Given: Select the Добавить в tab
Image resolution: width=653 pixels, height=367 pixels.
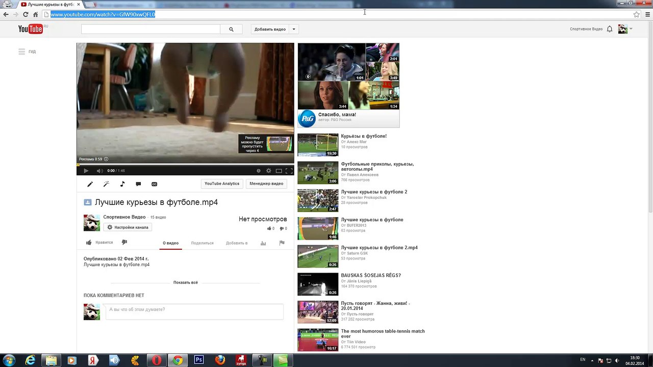Looking at the screenshot, I should point(237,243).
